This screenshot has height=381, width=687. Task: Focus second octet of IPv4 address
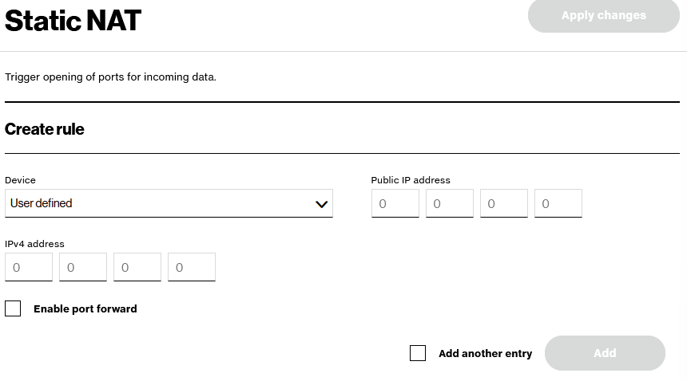[x=83, y=267]
